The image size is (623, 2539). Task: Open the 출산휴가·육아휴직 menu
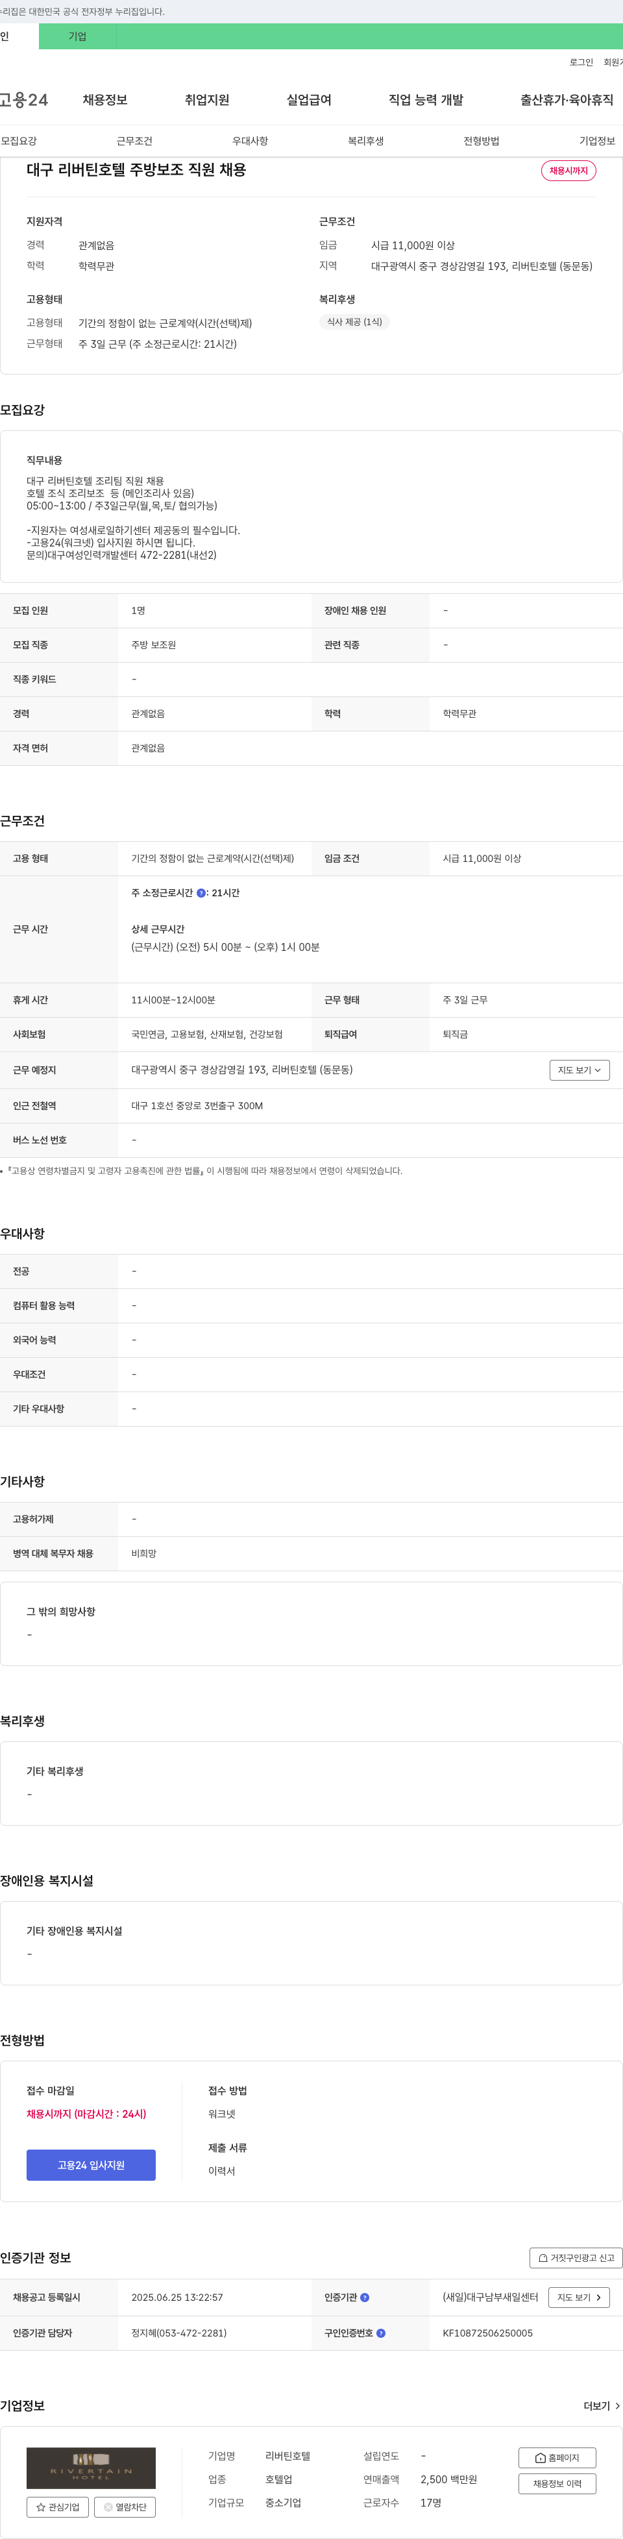[x=567, y=99]
